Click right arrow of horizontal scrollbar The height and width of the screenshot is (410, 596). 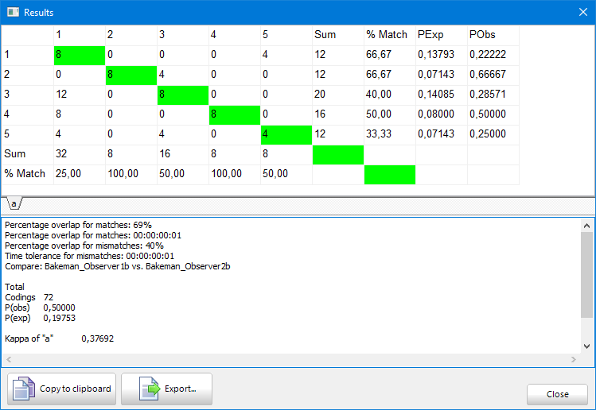[x=574, y=360]
